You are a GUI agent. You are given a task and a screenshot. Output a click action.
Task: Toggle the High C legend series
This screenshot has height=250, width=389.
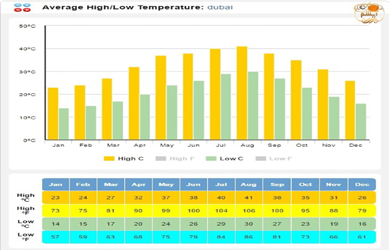(127, 158)
